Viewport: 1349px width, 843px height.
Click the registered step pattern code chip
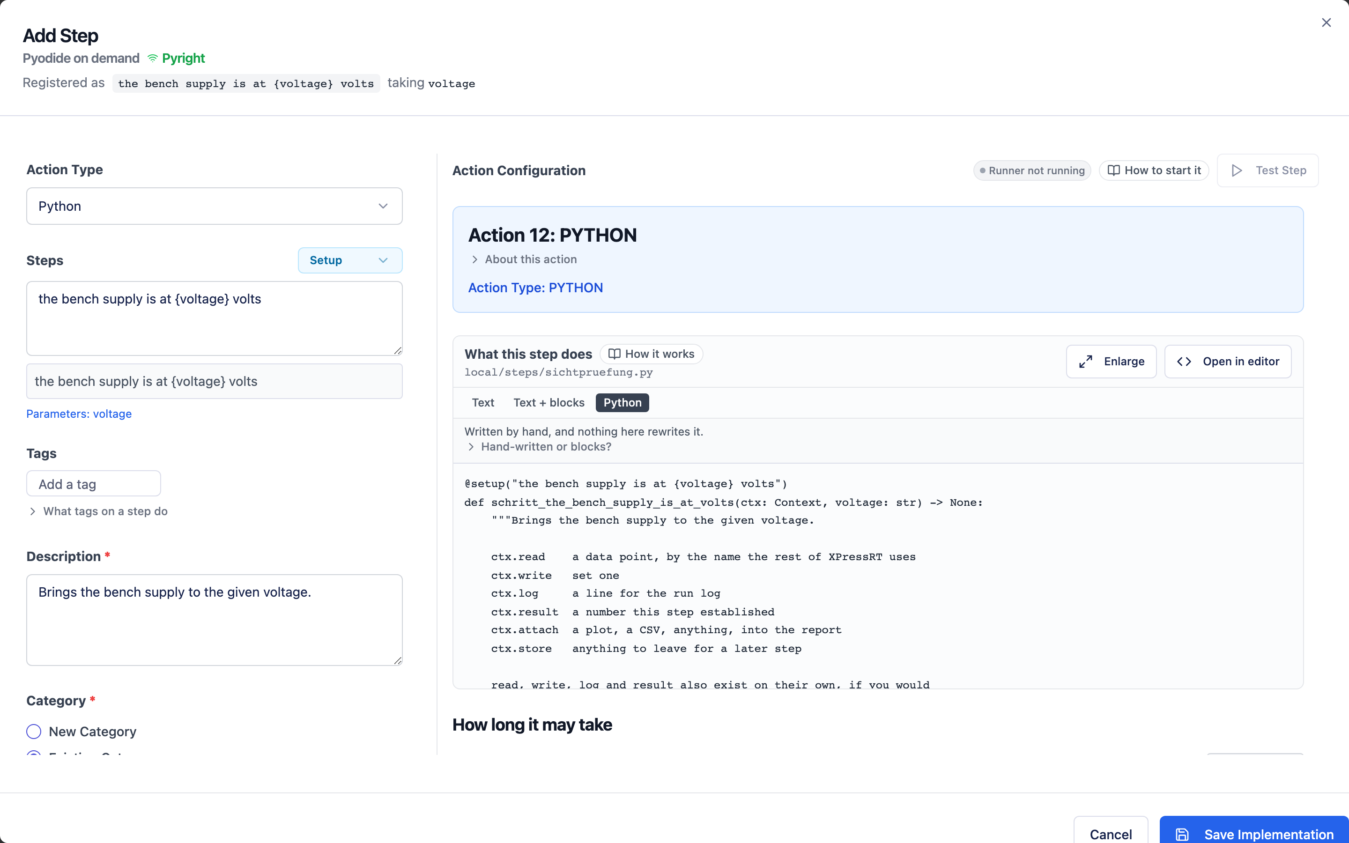coord(246,84)
